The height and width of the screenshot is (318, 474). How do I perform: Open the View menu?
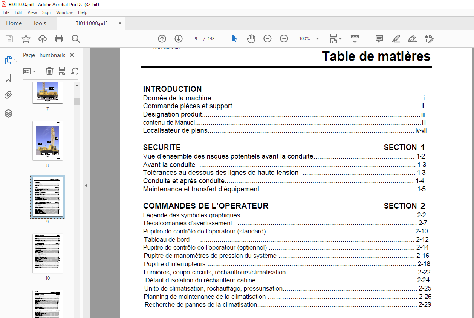tap(32, 12)
